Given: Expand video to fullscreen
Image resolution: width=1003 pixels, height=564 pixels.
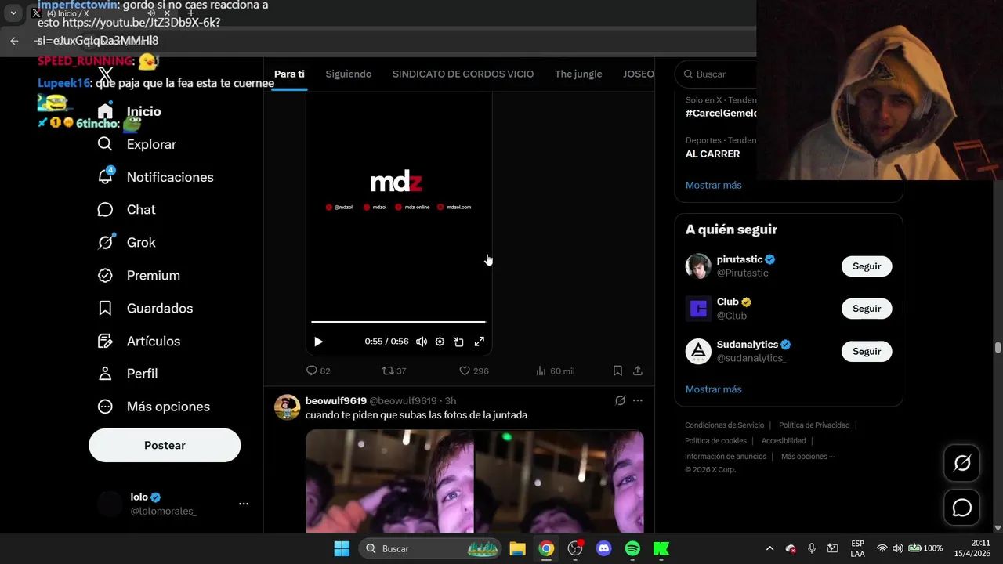Looking at the screenshot, I should (x=479, y=342).
